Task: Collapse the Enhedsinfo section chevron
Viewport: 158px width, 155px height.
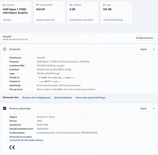Action: pyautogui.click(x=154, y=49)
